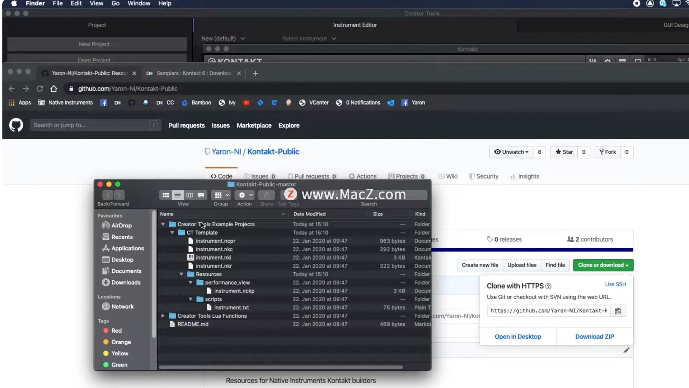Click the browser home icon
Screen dimensions: 689x388
54,89
